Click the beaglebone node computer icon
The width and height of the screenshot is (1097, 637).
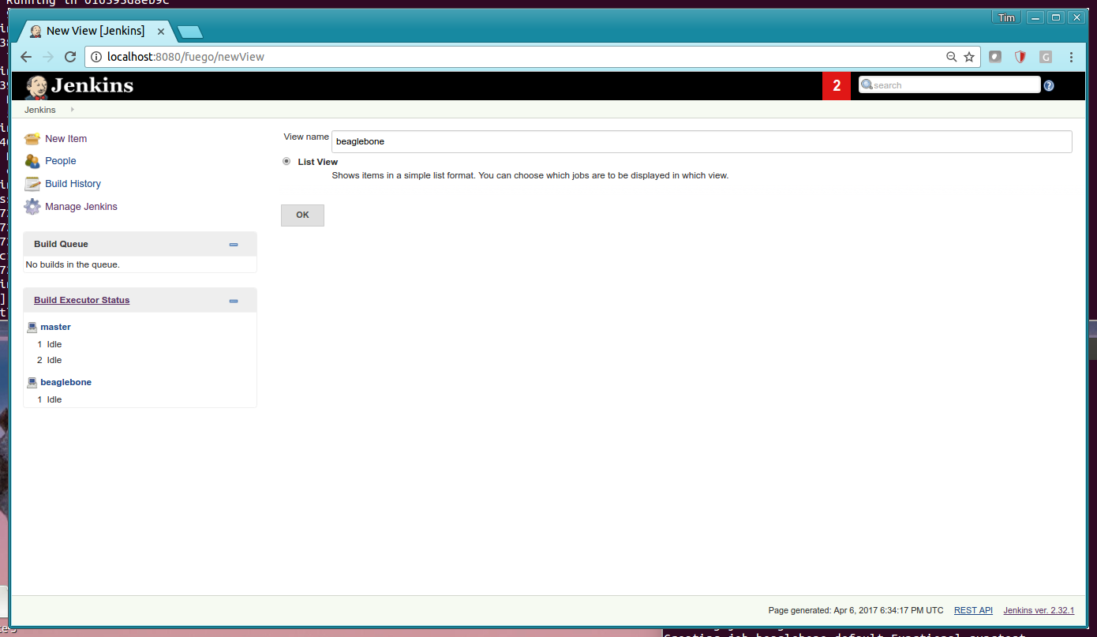click(x=32, y=382)
